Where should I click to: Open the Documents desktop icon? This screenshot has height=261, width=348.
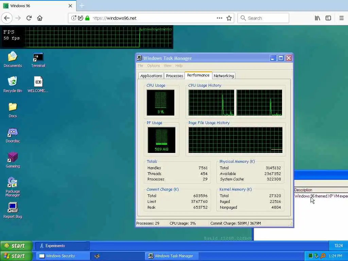13,59
